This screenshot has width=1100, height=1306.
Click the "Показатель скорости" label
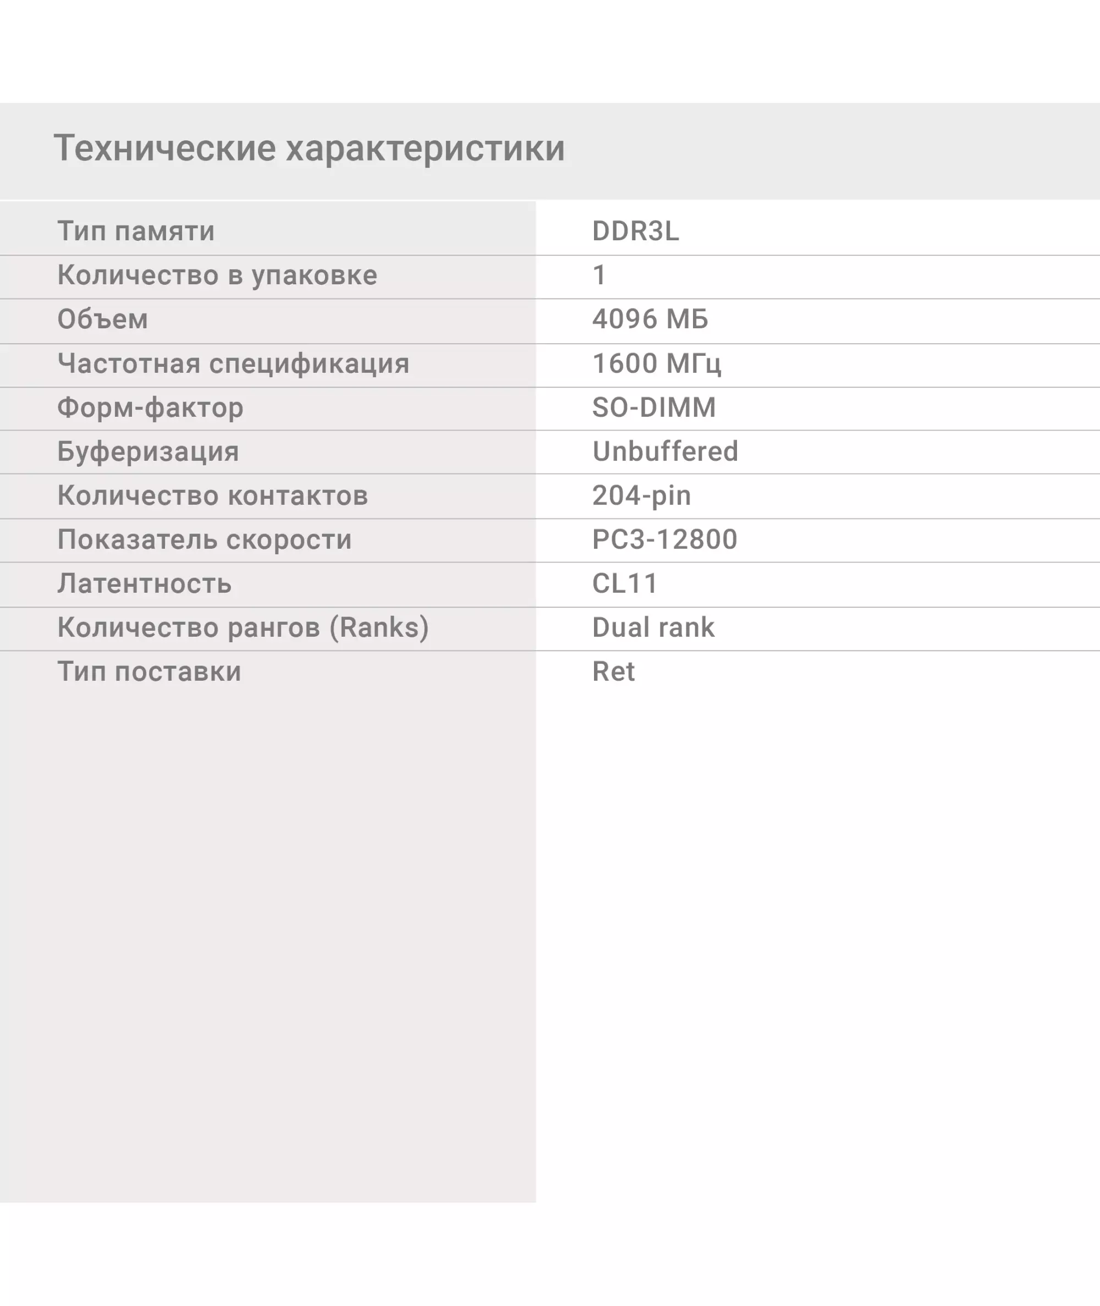(205, 540)
